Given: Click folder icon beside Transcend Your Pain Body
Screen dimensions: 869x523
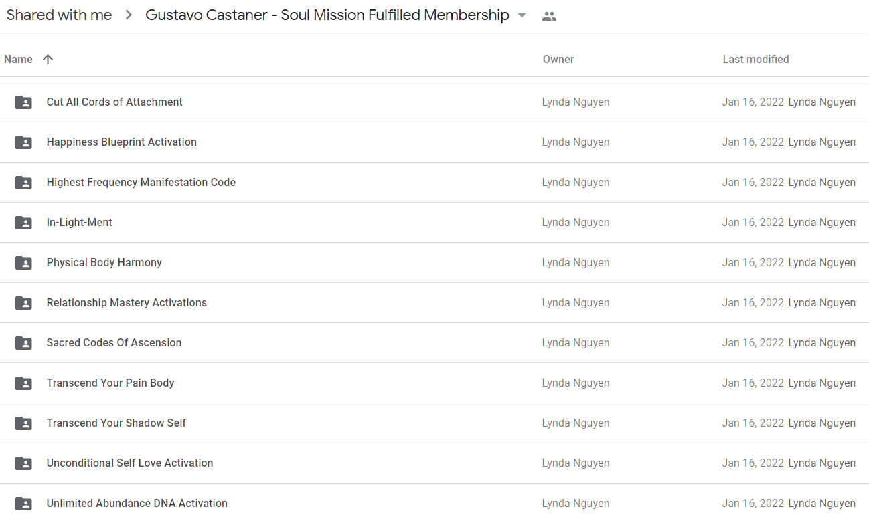Looking at the screenshot, I should tap(23, 383).
